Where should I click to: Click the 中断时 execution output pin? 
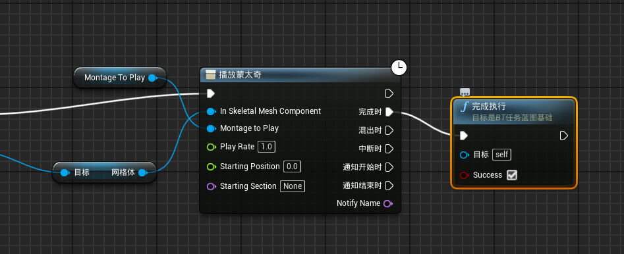coord(389,149)
